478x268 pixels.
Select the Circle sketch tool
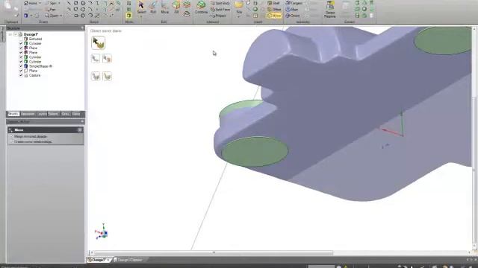click(83, 3)
